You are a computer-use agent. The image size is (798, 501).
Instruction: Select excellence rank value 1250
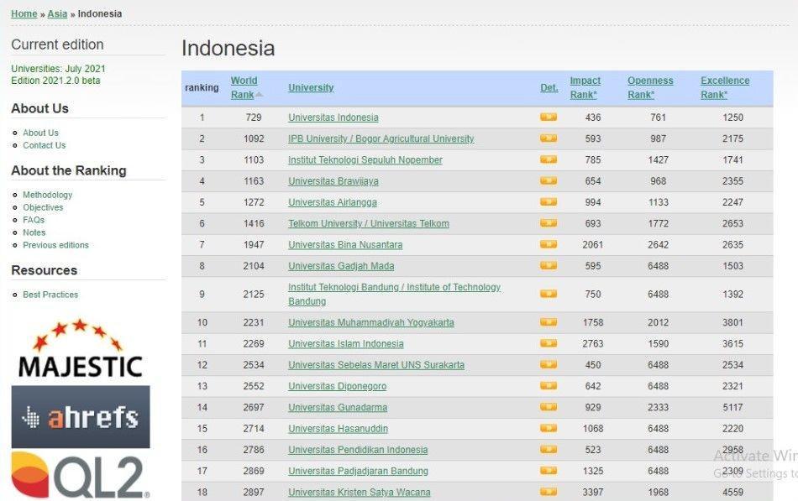pos(732,117)
